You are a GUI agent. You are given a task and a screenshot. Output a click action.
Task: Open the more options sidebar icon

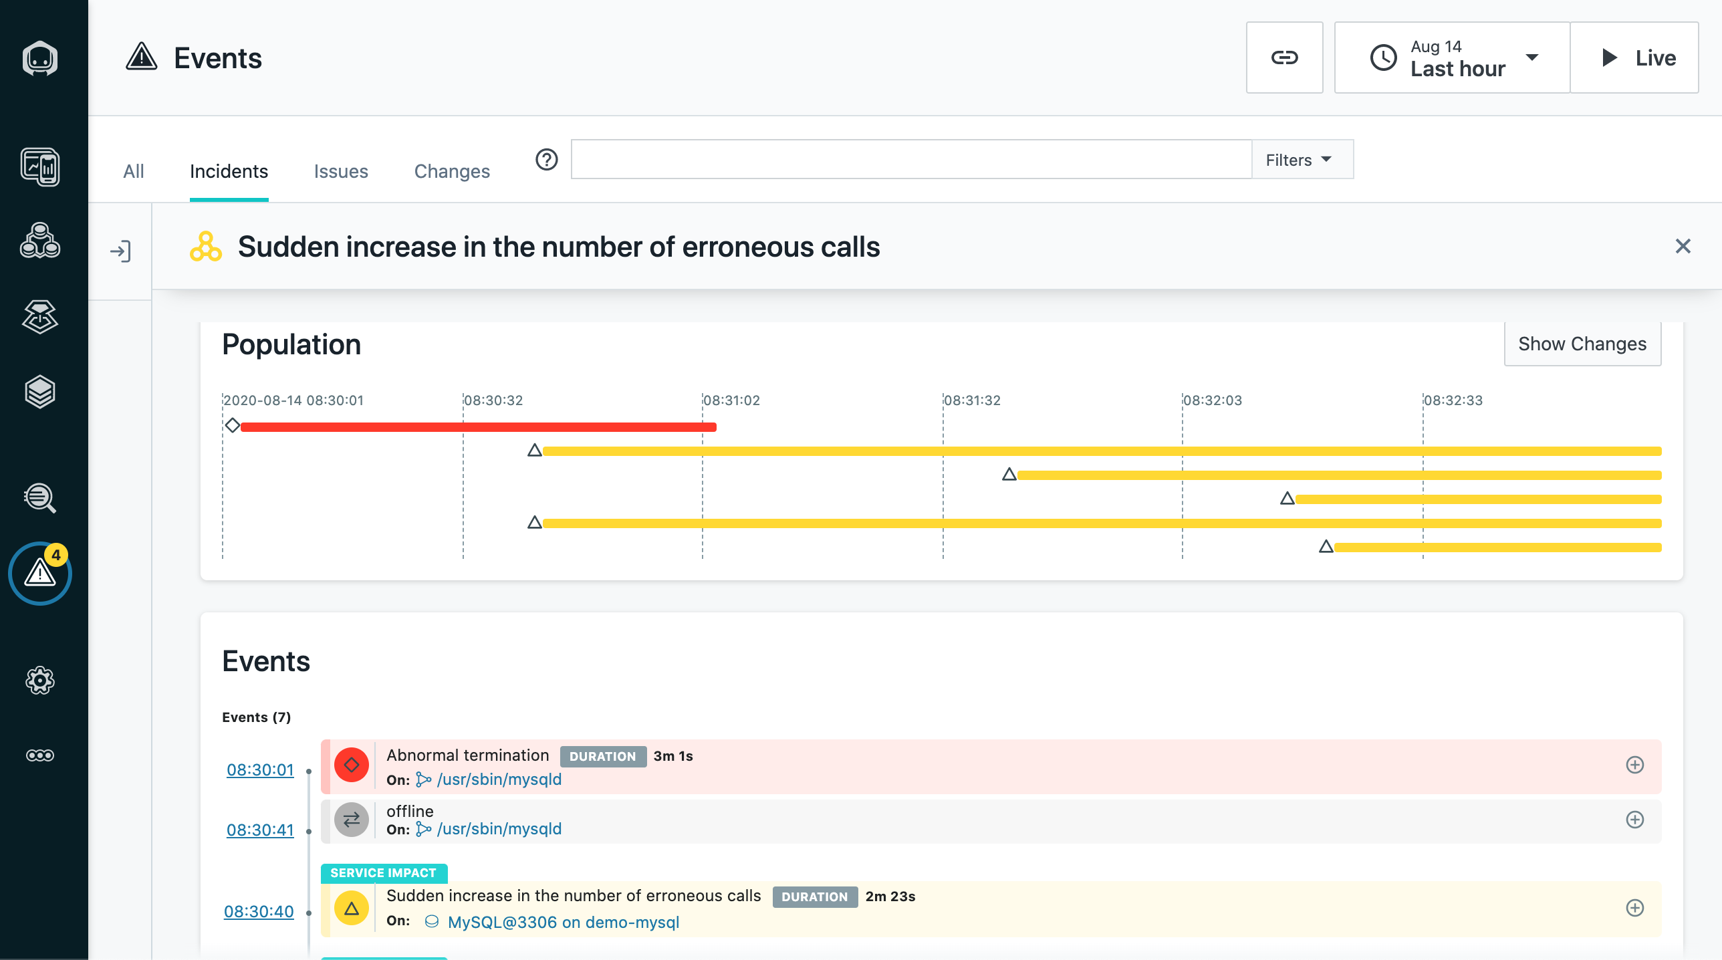coord(40,755)
